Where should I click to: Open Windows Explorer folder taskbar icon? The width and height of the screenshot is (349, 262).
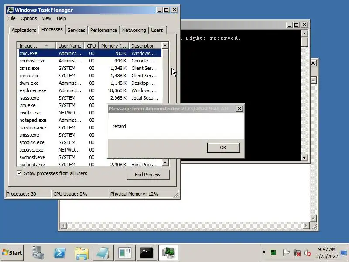point(82,253)
